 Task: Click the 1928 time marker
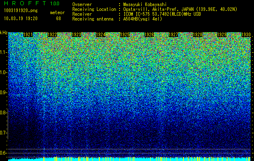[197, 35]
